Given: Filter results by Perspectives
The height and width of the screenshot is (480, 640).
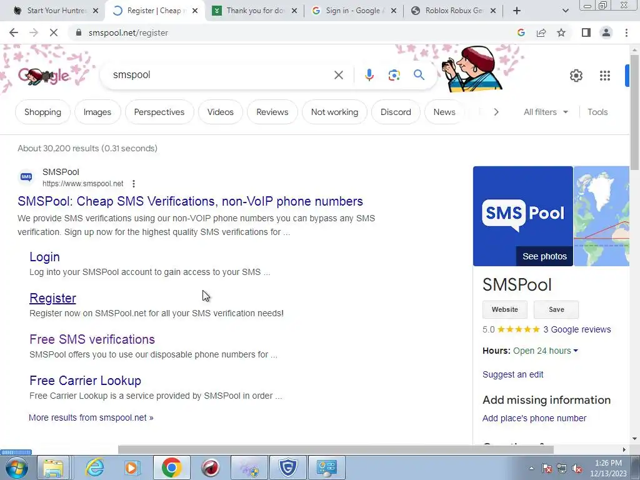Looking at the screenshot, I should (159, 112).
